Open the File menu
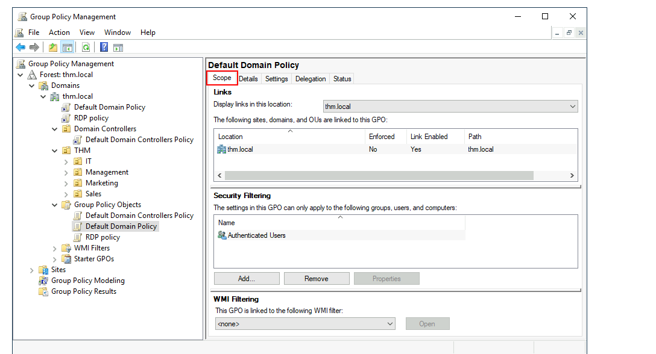Image resolution: width=656 pixels, height=354 pixels. (x=34, y=33)
